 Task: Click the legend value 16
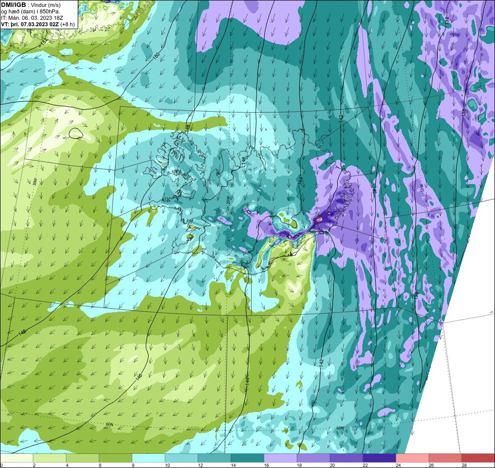(266, 465)
